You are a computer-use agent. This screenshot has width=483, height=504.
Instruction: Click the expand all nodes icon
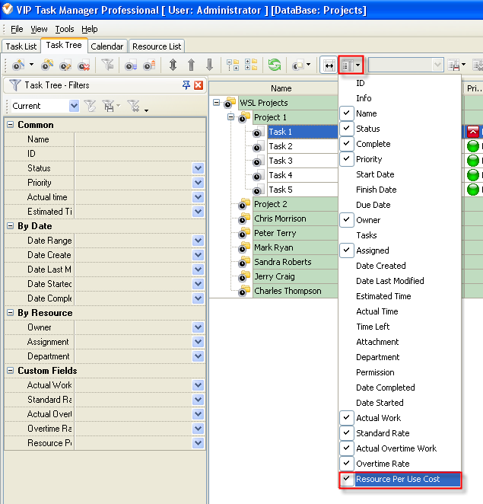pyautogui.click(x=233, y=65)
